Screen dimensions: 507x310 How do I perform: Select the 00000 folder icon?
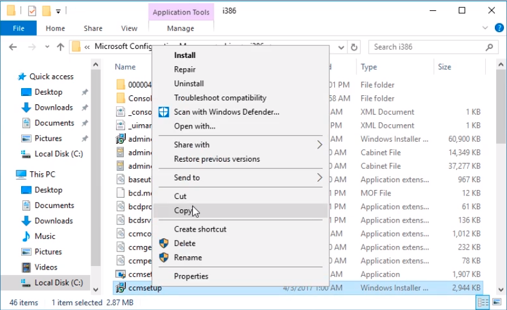(x=121, y=84)
